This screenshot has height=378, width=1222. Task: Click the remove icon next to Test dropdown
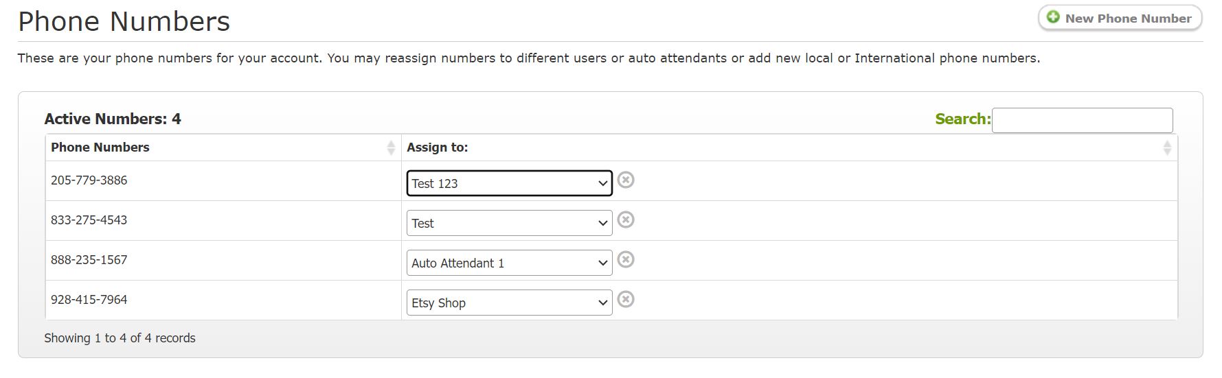(x=625, y=220)
